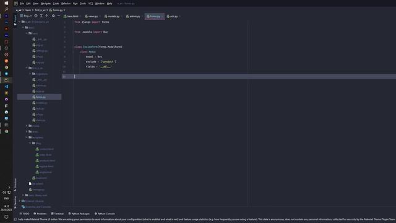This screenshot has width=396, height=223.
Task: Click the Windows Start button
Action: click(x=6, y=3)
